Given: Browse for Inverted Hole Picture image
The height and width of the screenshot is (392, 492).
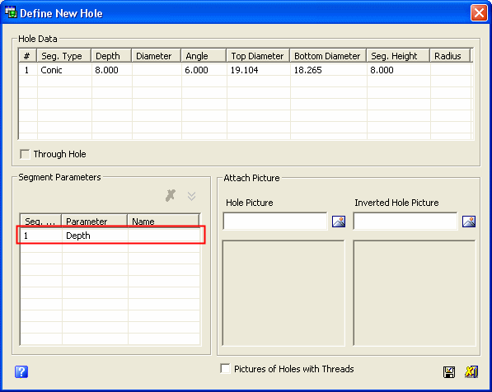Looking at the screenshot, I should [469, 222].
